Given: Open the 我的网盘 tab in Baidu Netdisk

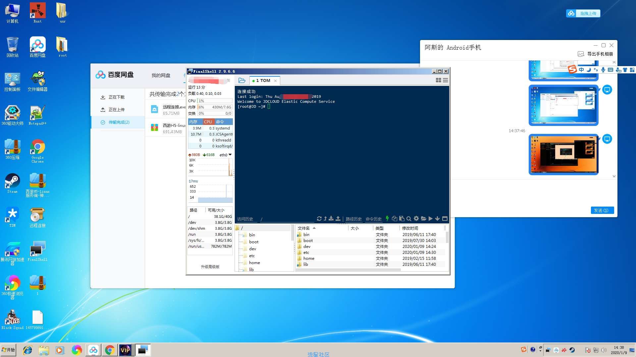Looking at the screenshot, I should coord(161,75).
